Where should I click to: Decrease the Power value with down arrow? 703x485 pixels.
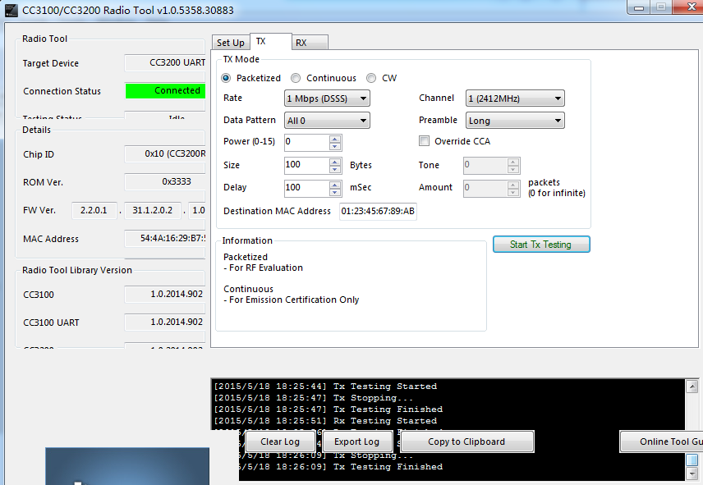point(335,146)
